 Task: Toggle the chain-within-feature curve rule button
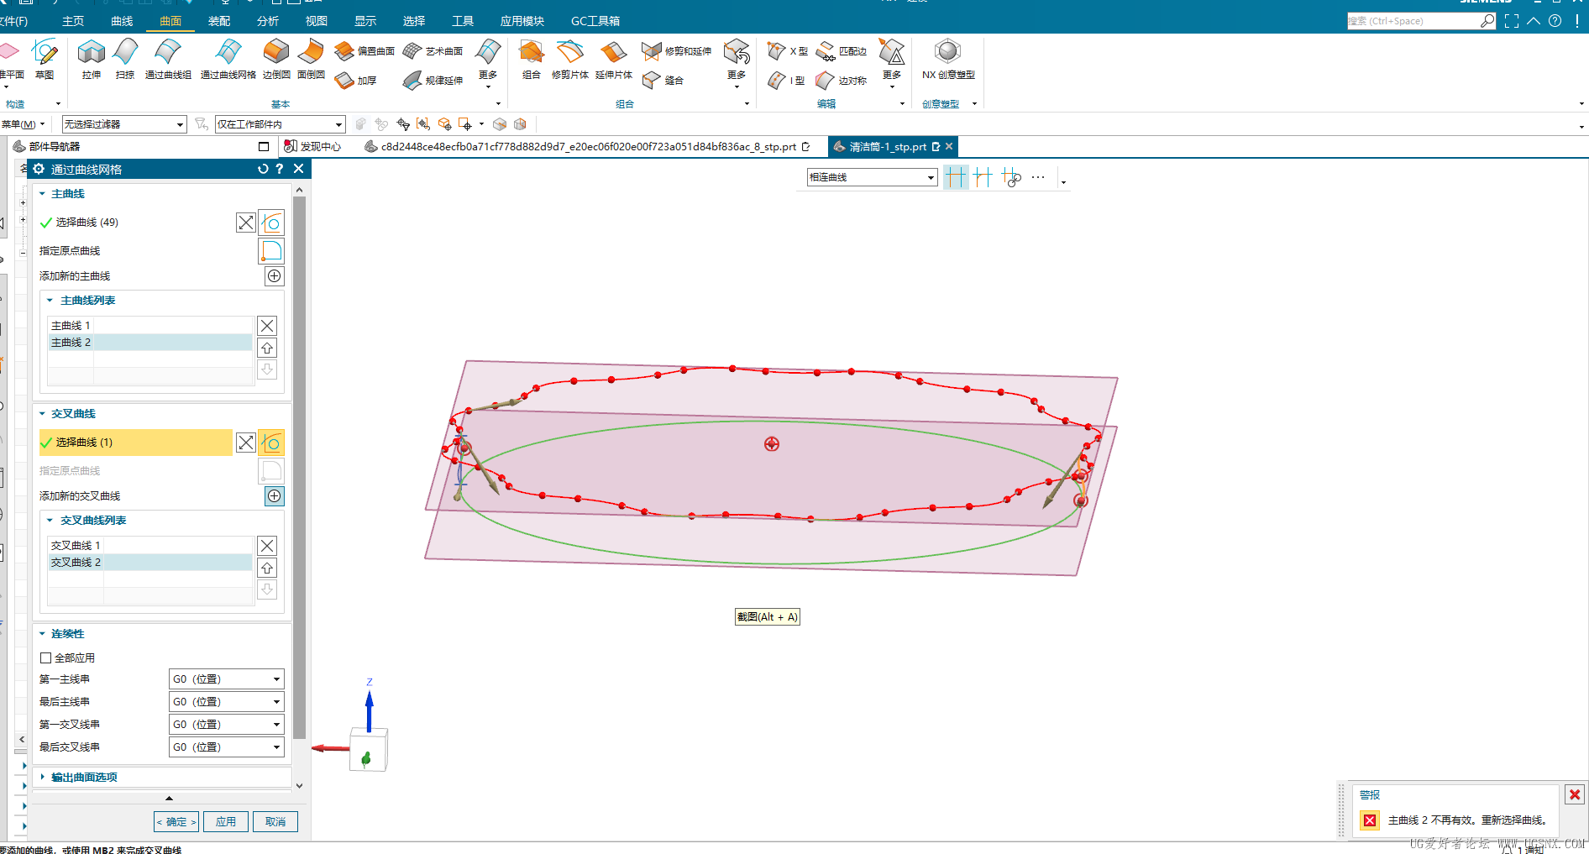[x=1011, y=177]
